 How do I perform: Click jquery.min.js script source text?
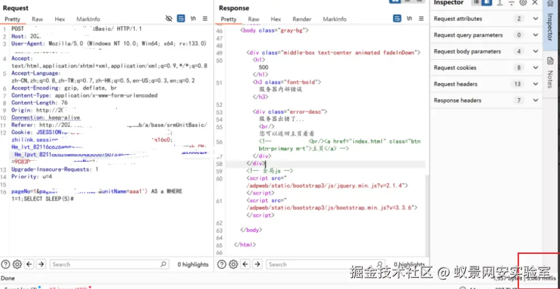point(327,186)
